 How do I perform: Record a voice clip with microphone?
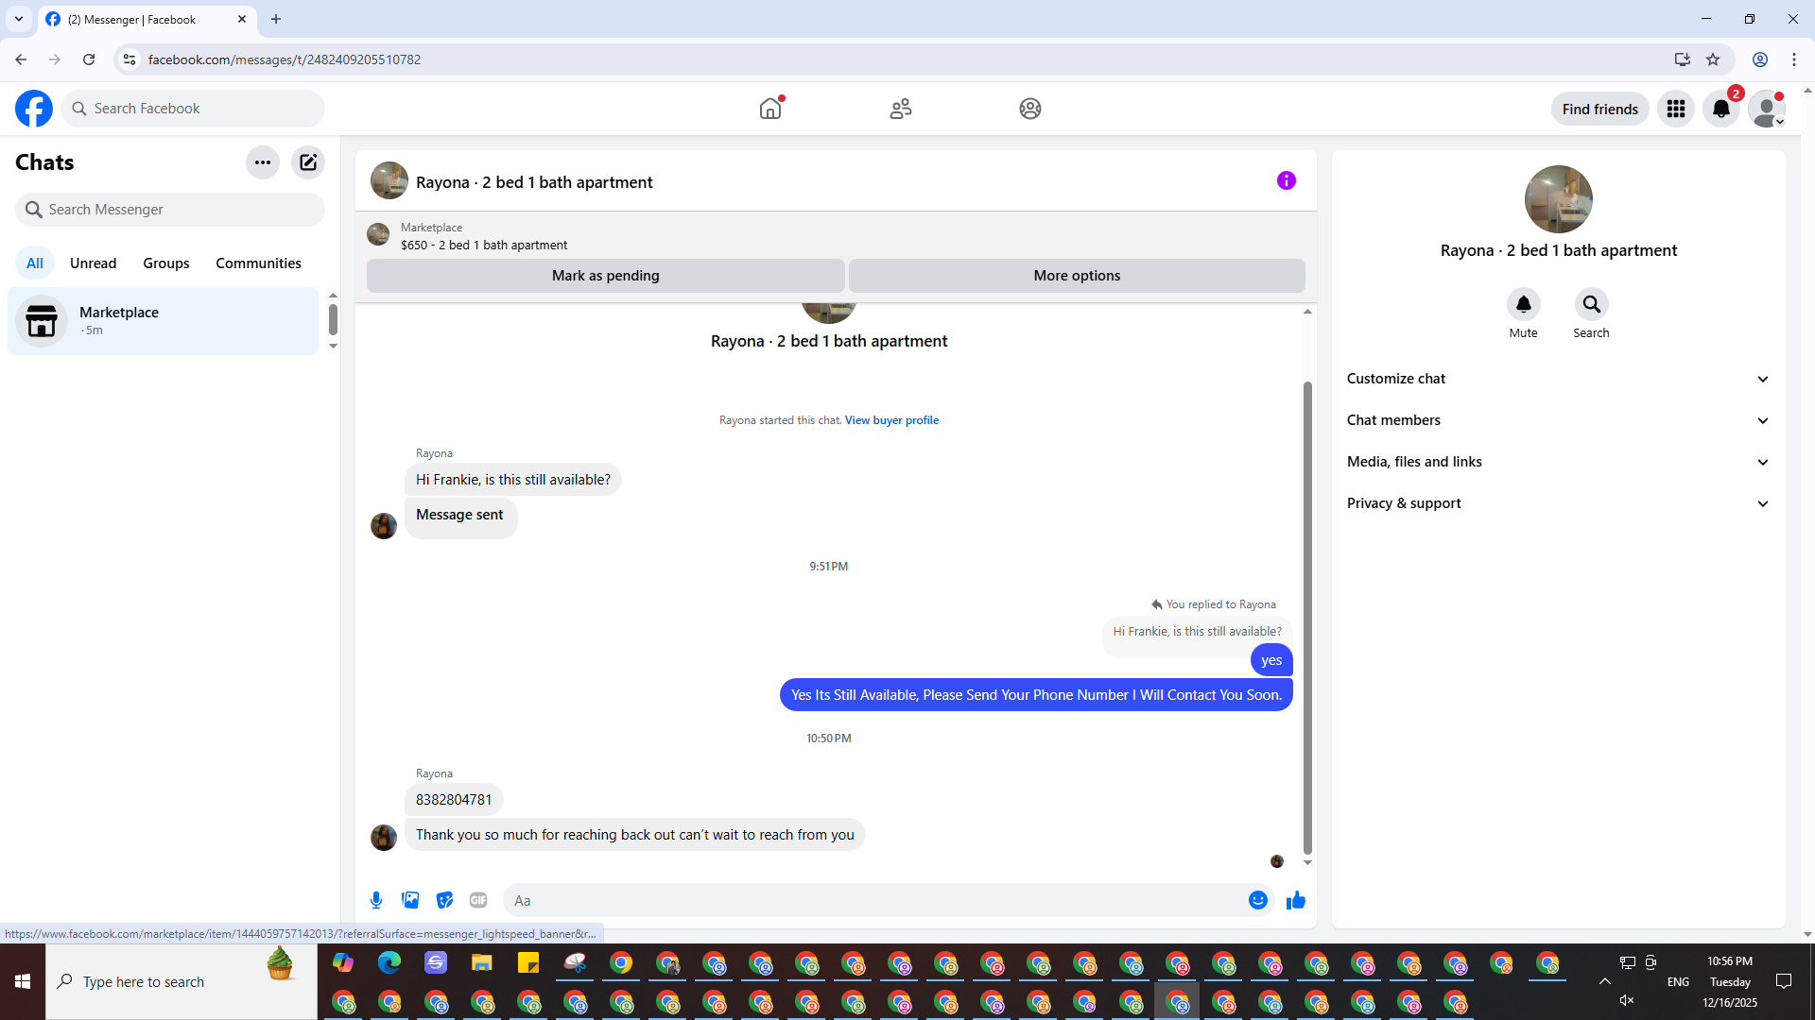click(x=376, y=900)
